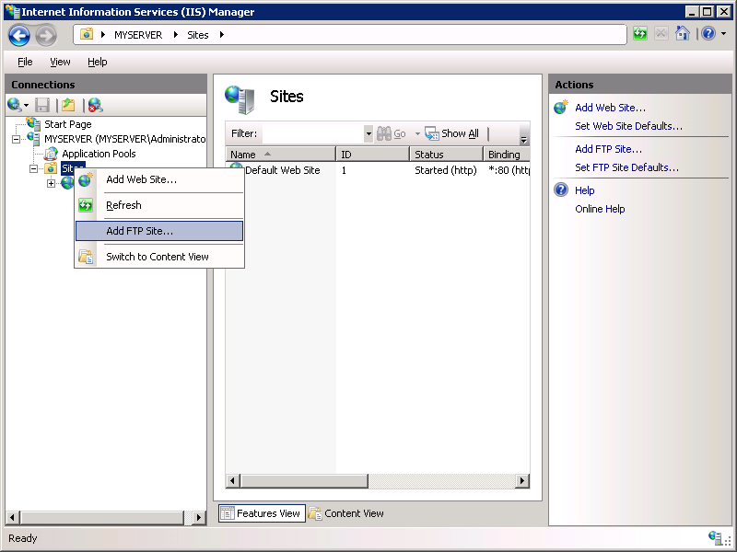Click the Refresh icon in the context menu
The height and width of the screenshot is (552, 737).
[87, 205]
